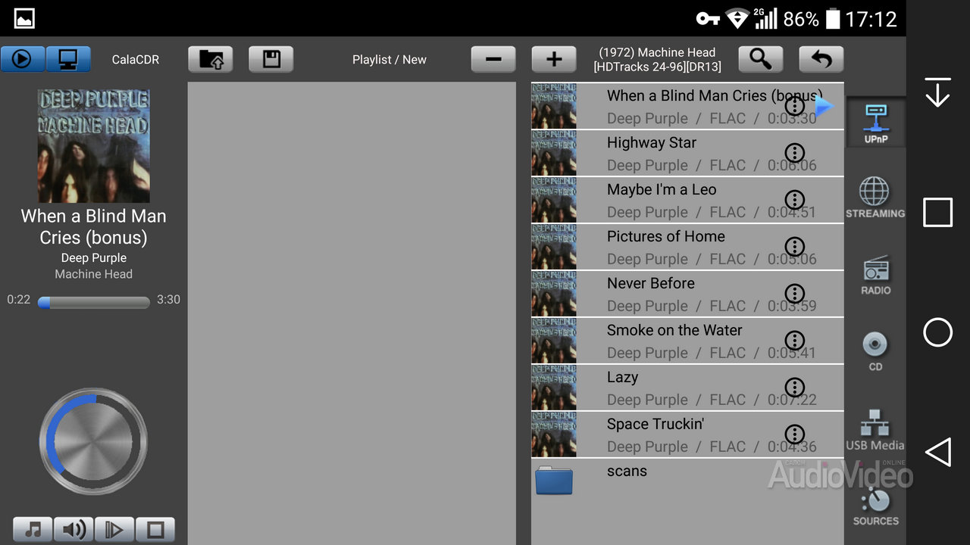Open search with the magnifier icon

point(761,59)
